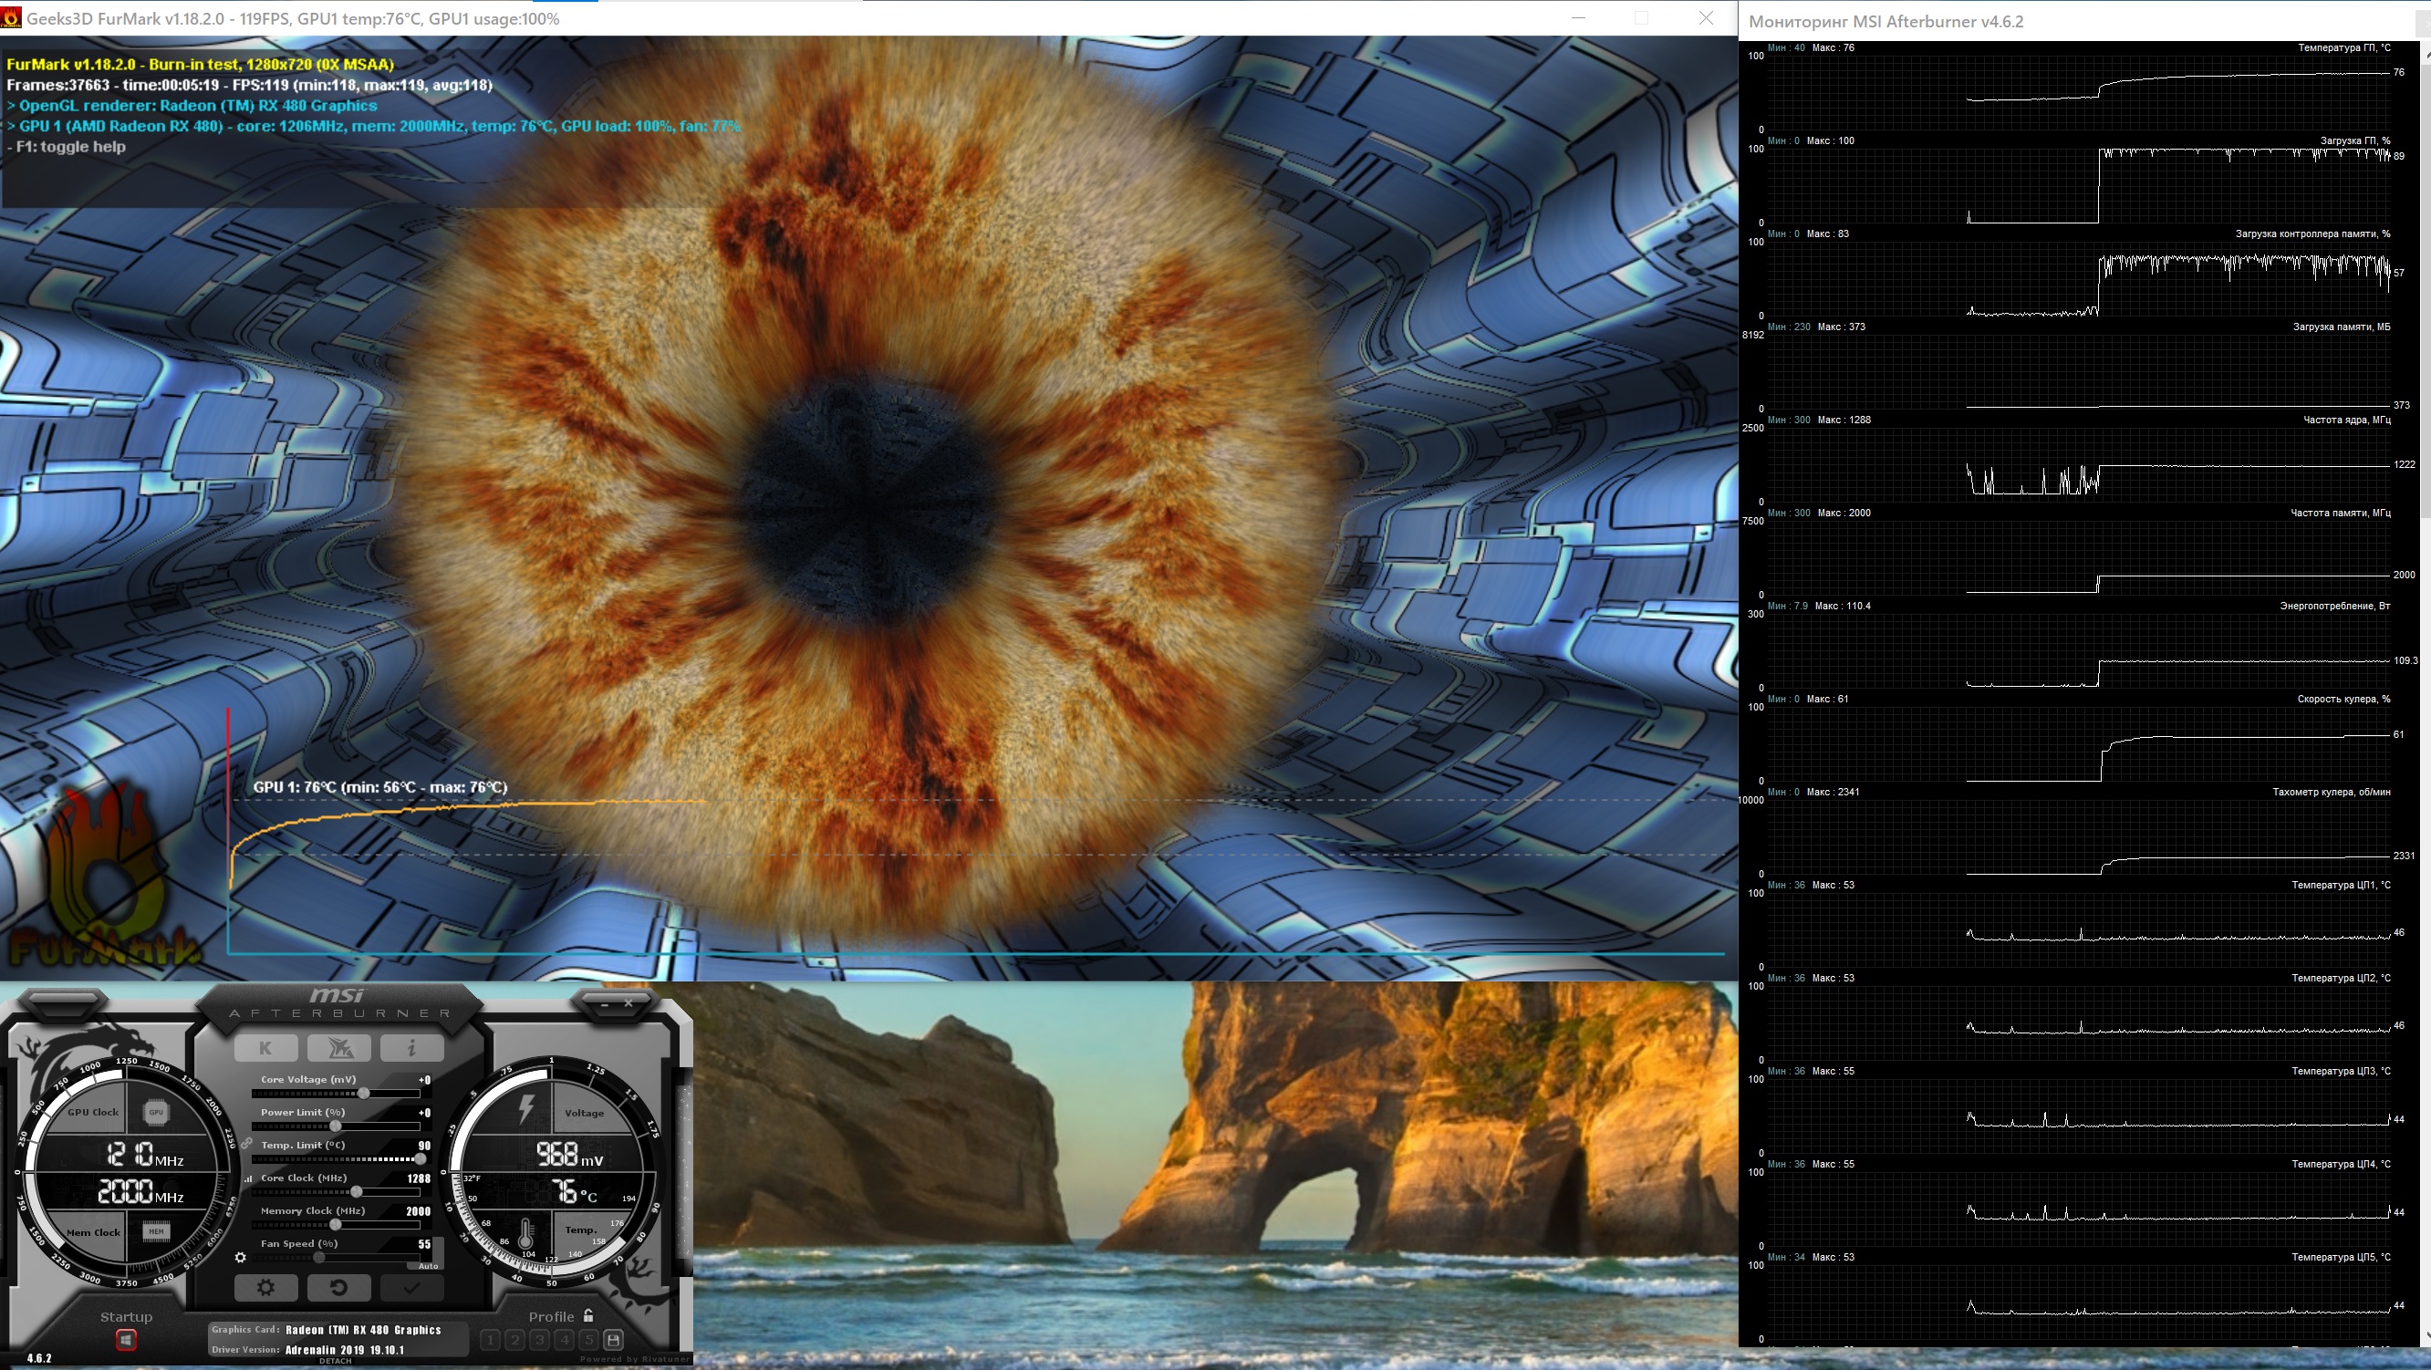The width and height of the screenshot is (2431, 1370).
Task: Open the OC Scanner jet icon
Action: (x=338, y=1047)
